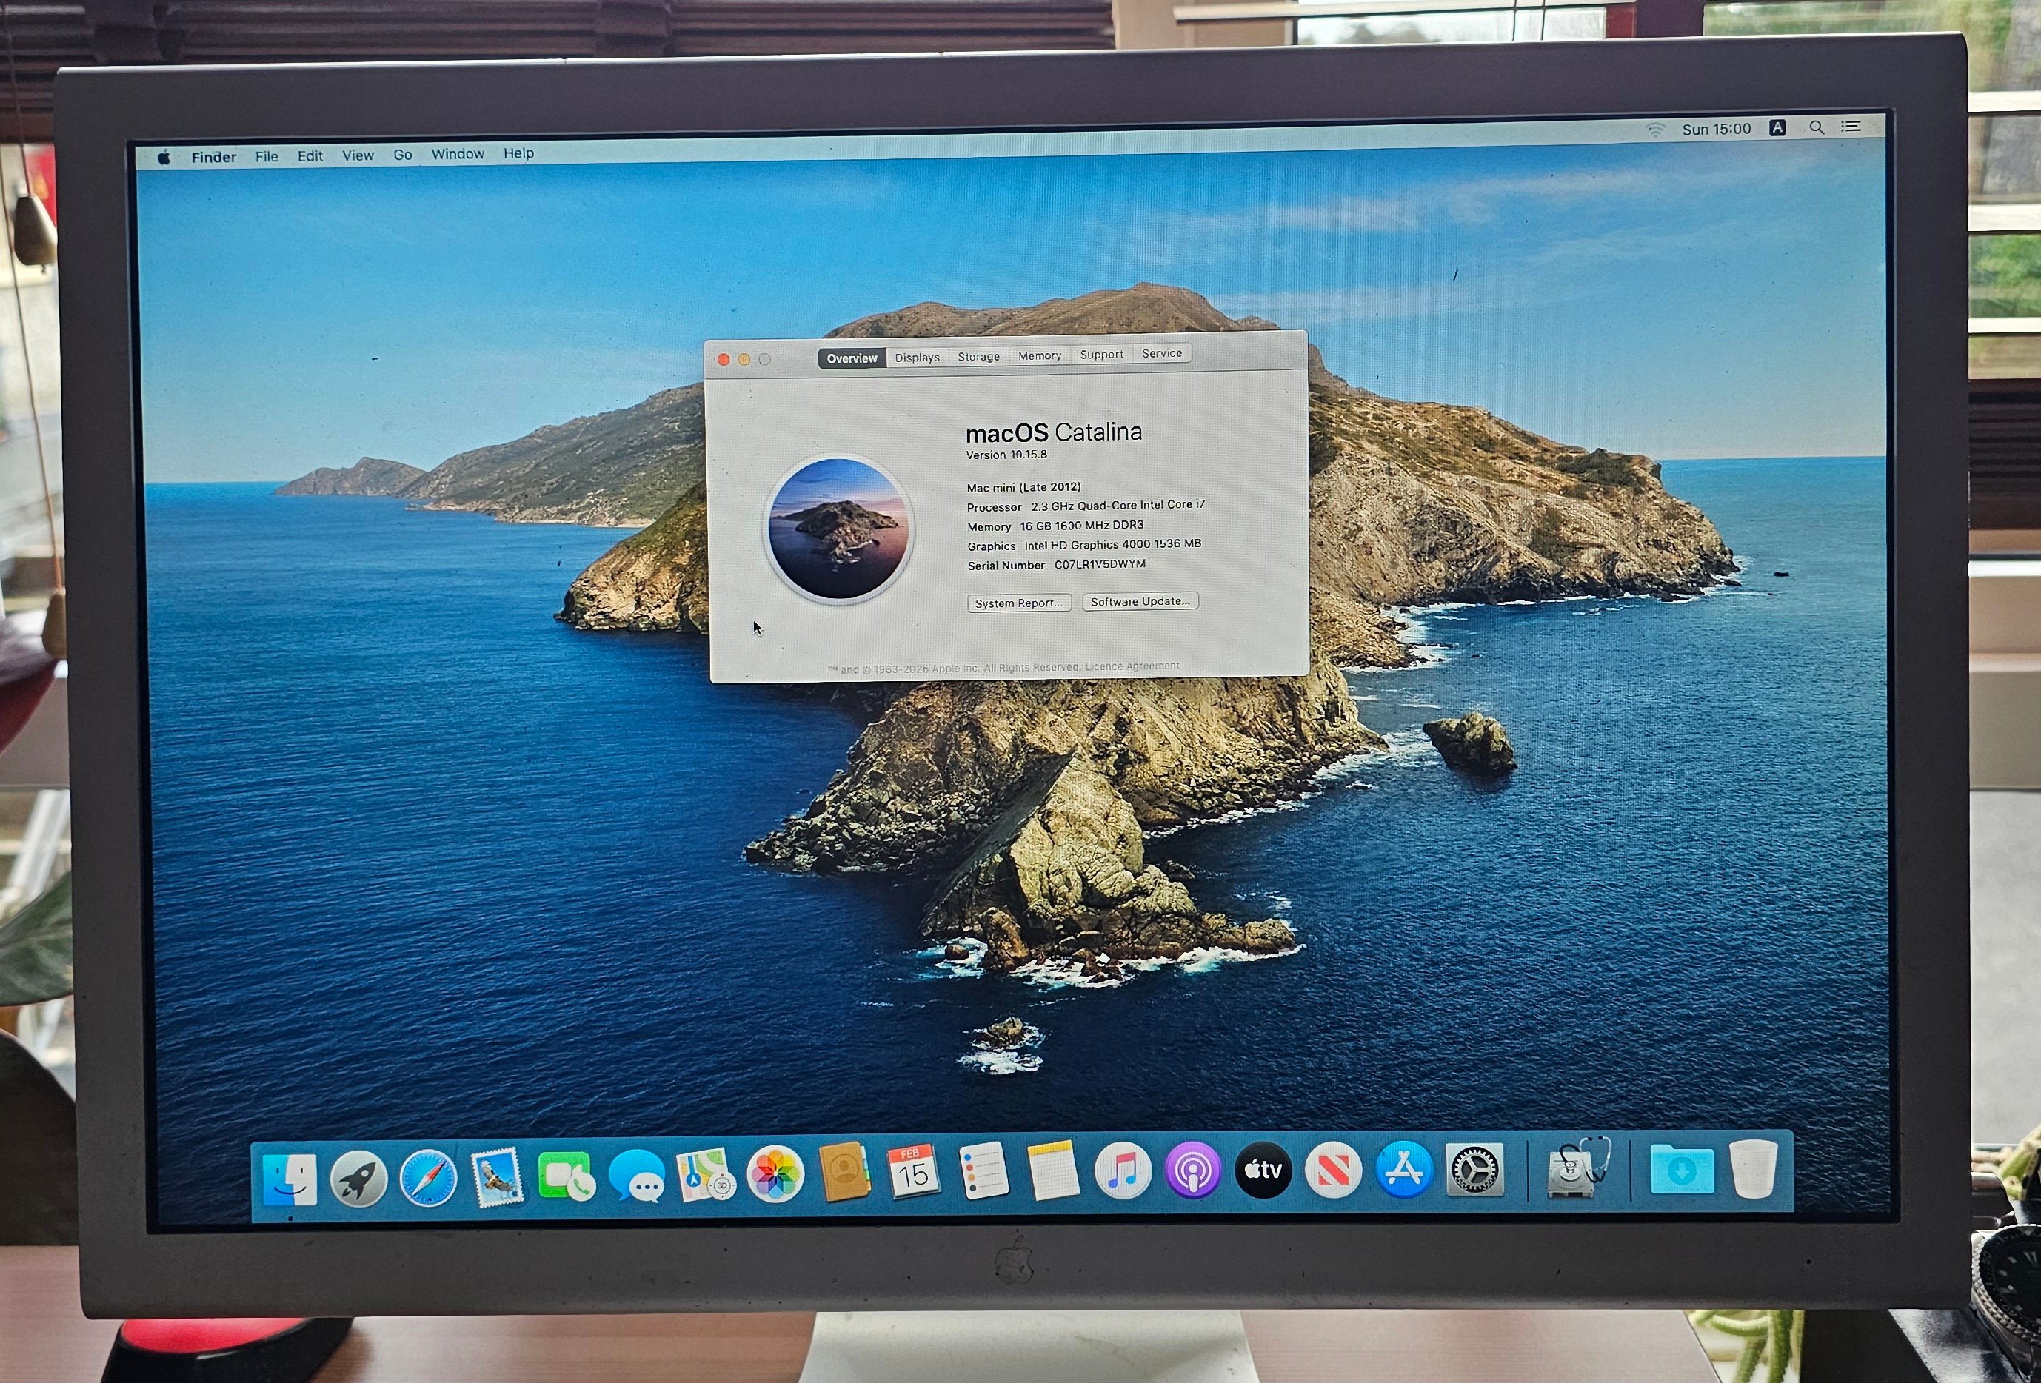This screenshot has width=2041, height=1383.
Task: Click the serial number value text
Action: pyautogui.click(x=1100, y=565)
